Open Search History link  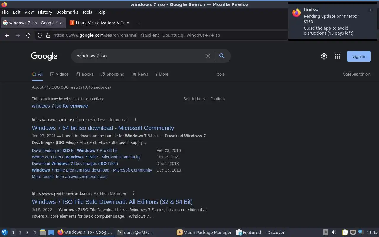pyautogui.click(x=194, y=99)
